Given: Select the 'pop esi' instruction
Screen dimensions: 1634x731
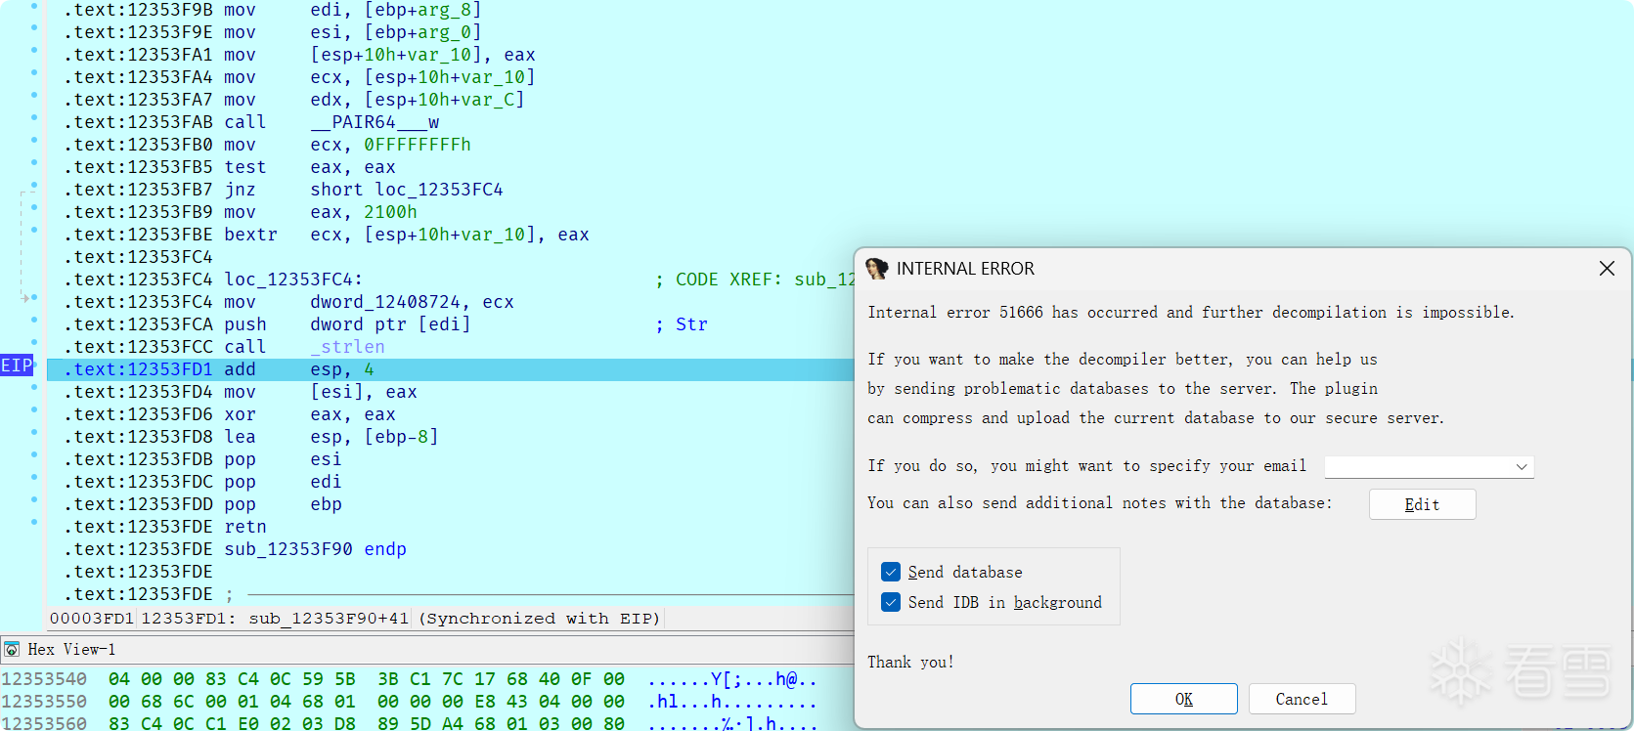Looking at the screenshot, I should tap(202, 459).
